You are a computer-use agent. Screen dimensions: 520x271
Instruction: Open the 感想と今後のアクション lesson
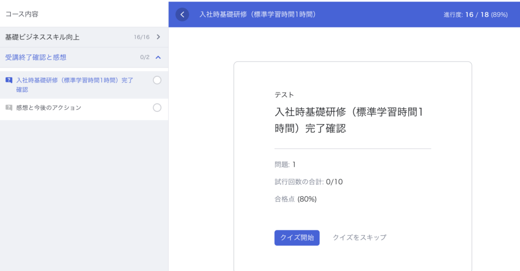(49, 108)
